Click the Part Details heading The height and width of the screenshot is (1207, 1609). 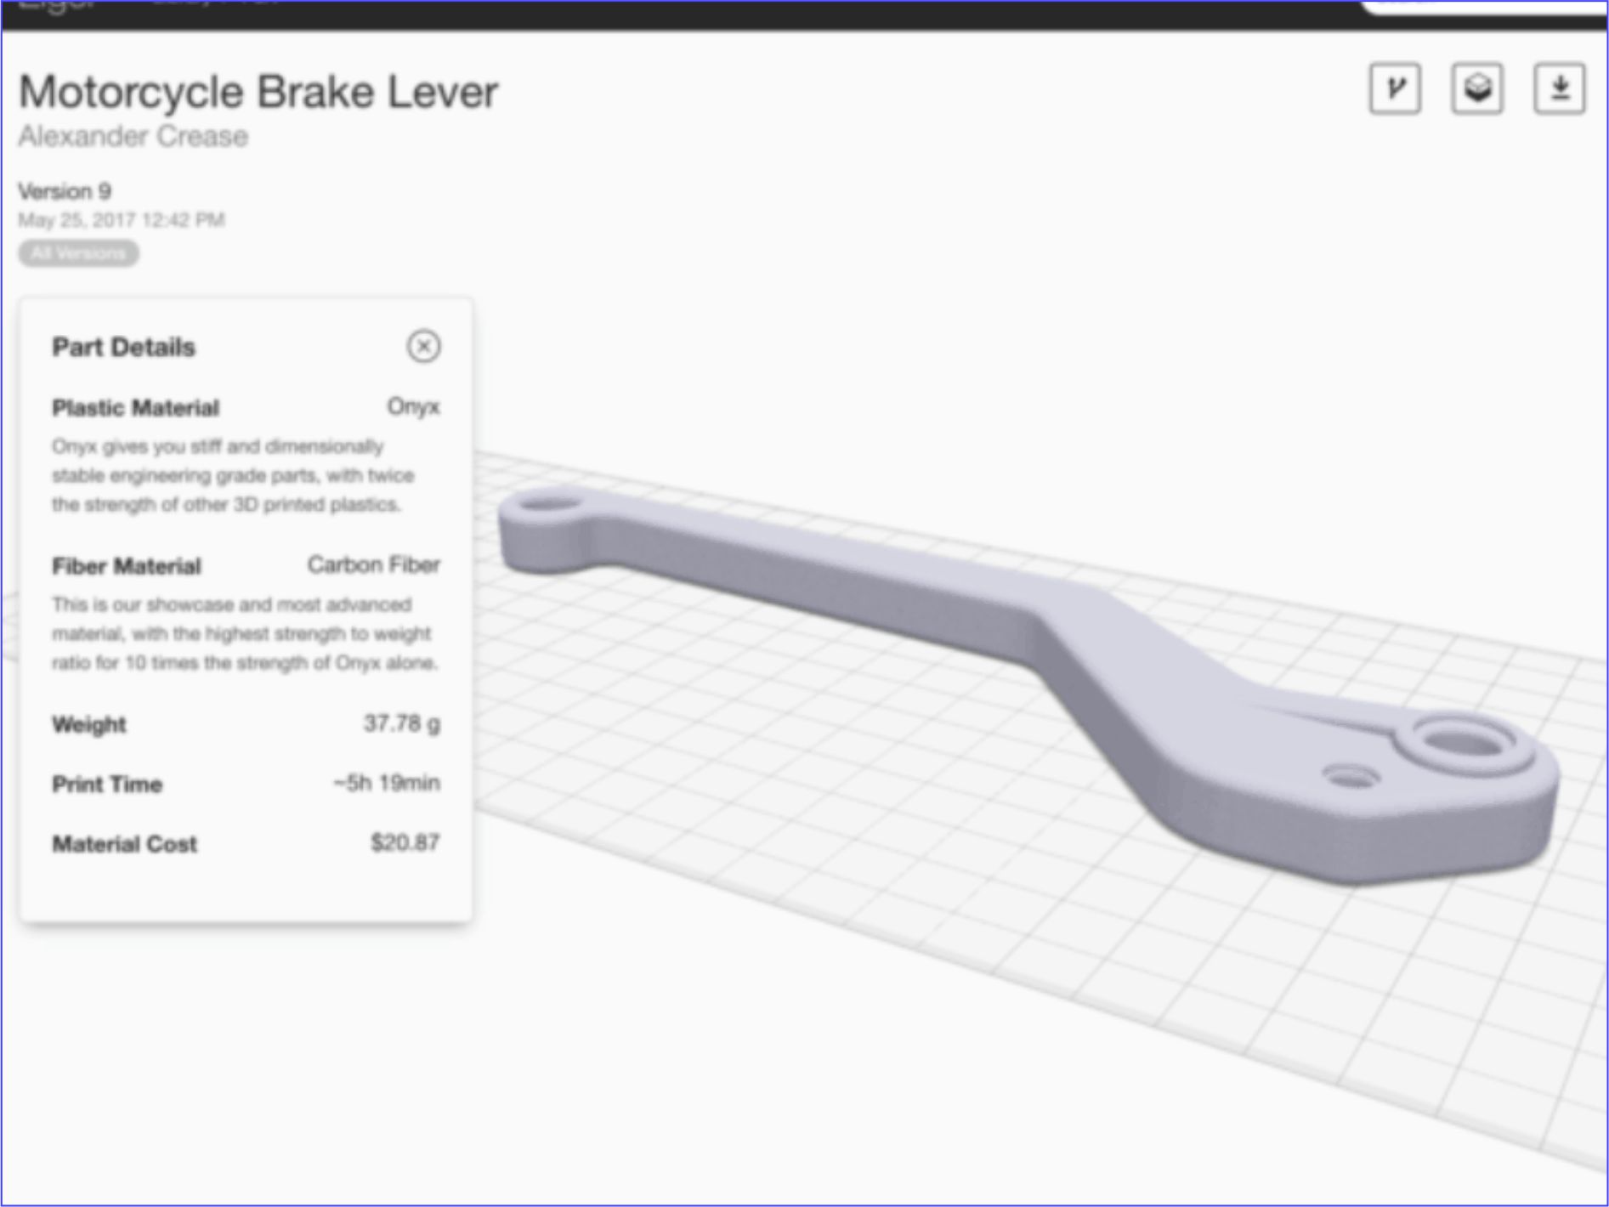coord(124,348)
